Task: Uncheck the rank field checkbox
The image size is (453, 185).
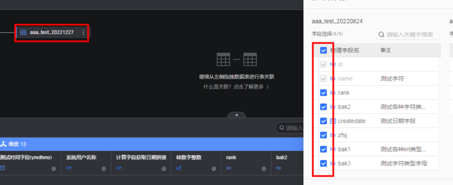Action: [x=323, y=93]
